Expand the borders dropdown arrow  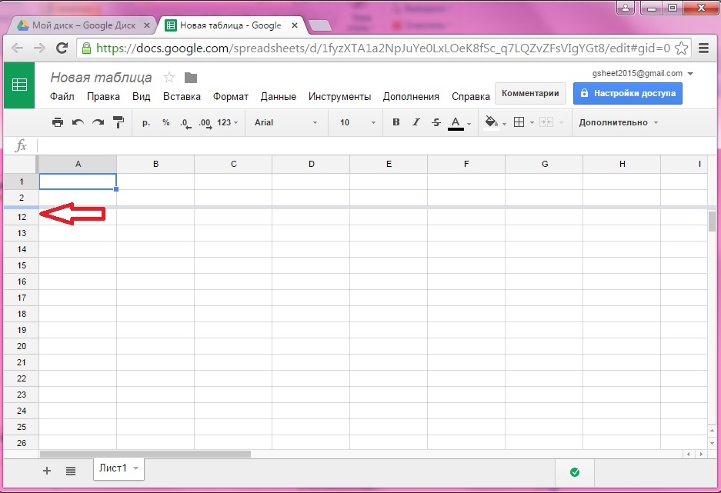coord(532,123)
